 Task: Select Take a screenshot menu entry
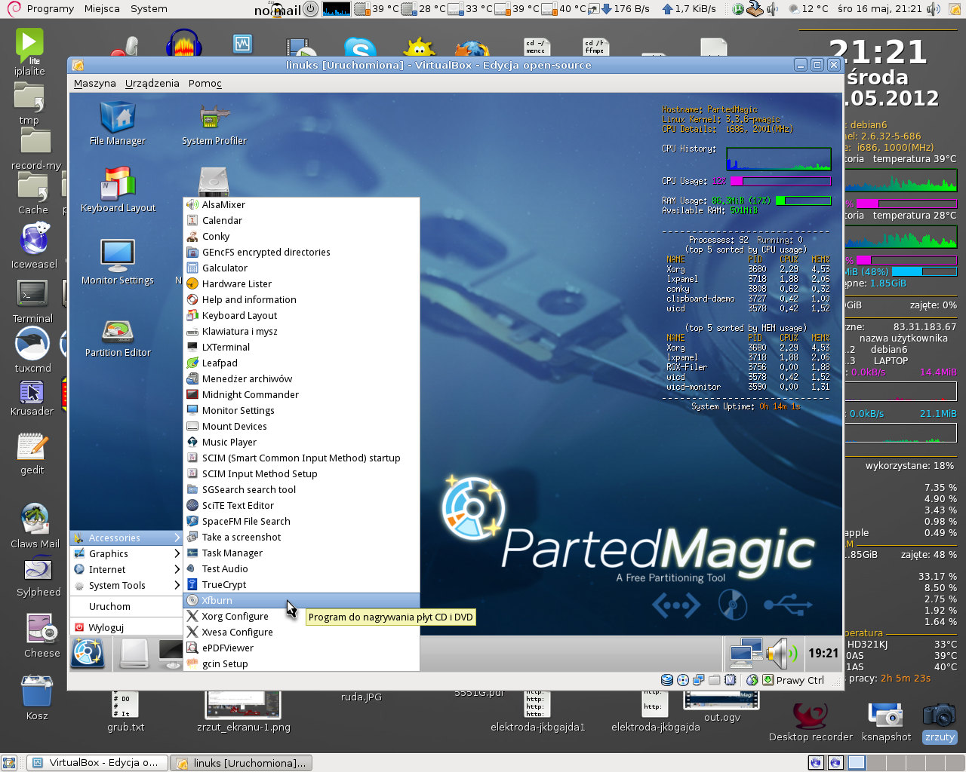(x=302, y=537)
